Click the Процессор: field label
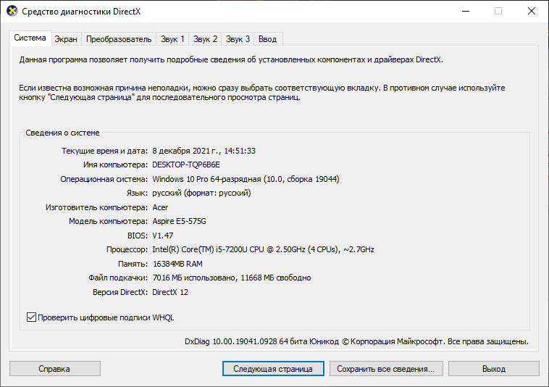This screenshot has height=387, width=549. coord(127,249)
